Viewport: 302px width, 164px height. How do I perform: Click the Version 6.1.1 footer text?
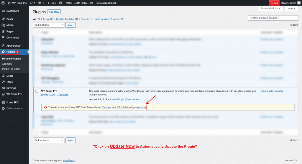(x=292, y=160)
